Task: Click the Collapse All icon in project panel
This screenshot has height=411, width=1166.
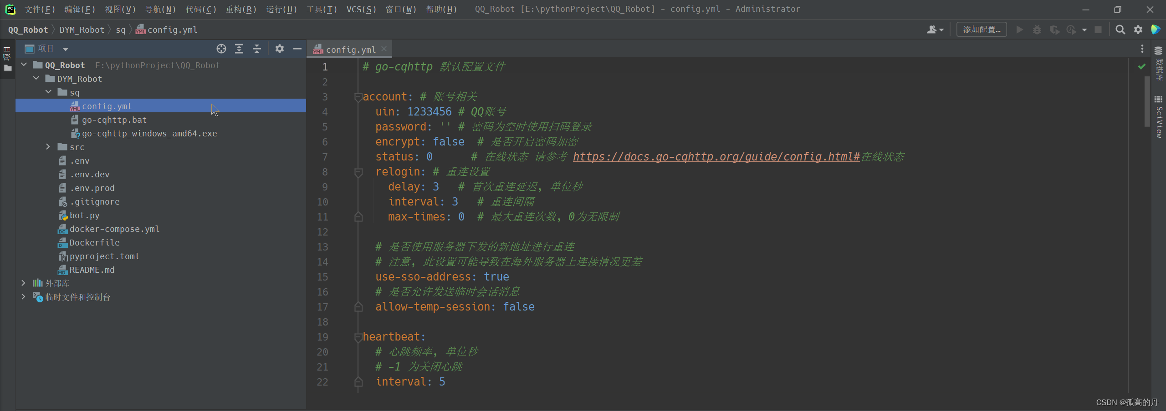Action: [x=257, y=49]
